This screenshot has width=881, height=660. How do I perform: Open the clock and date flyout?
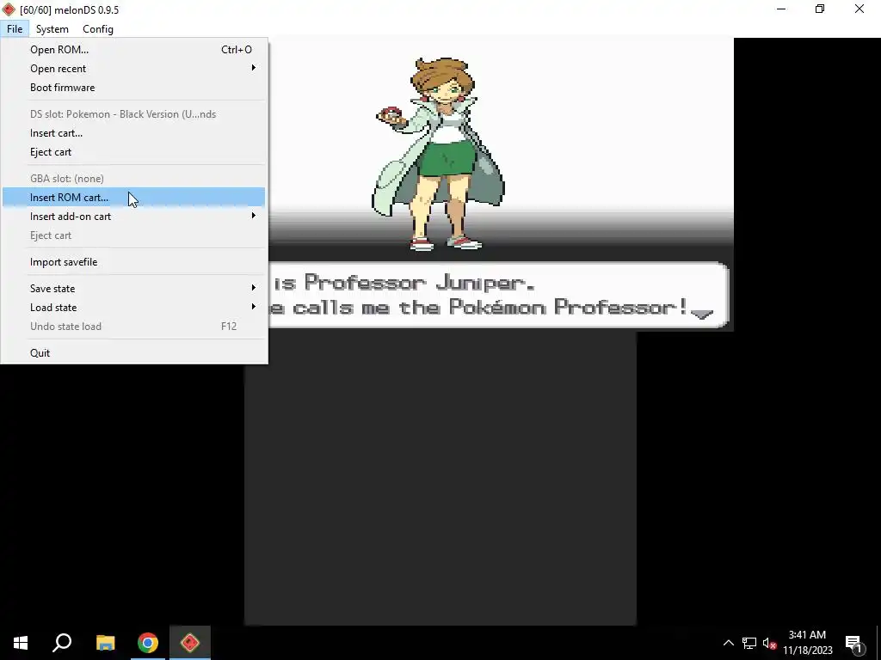point(807,643)
